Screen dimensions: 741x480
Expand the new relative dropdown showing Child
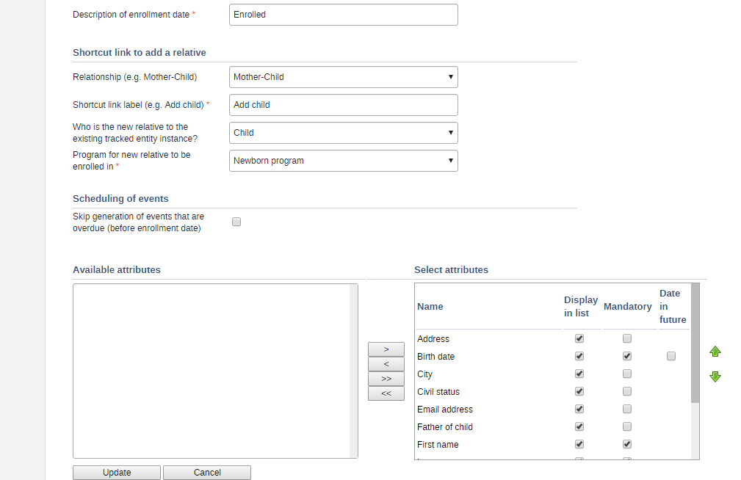tap(343, 133)
